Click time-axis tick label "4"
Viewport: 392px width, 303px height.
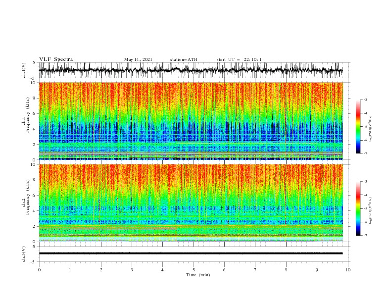pyautogui.click(x=162, y=270)
